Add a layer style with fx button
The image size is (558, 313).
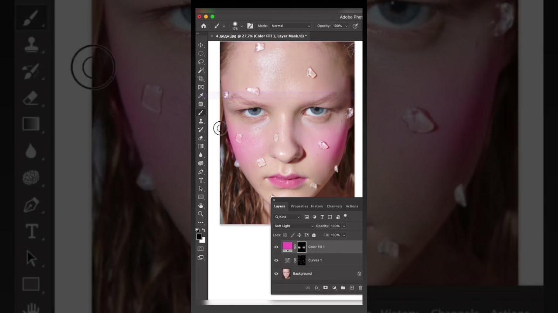(317, 288)
